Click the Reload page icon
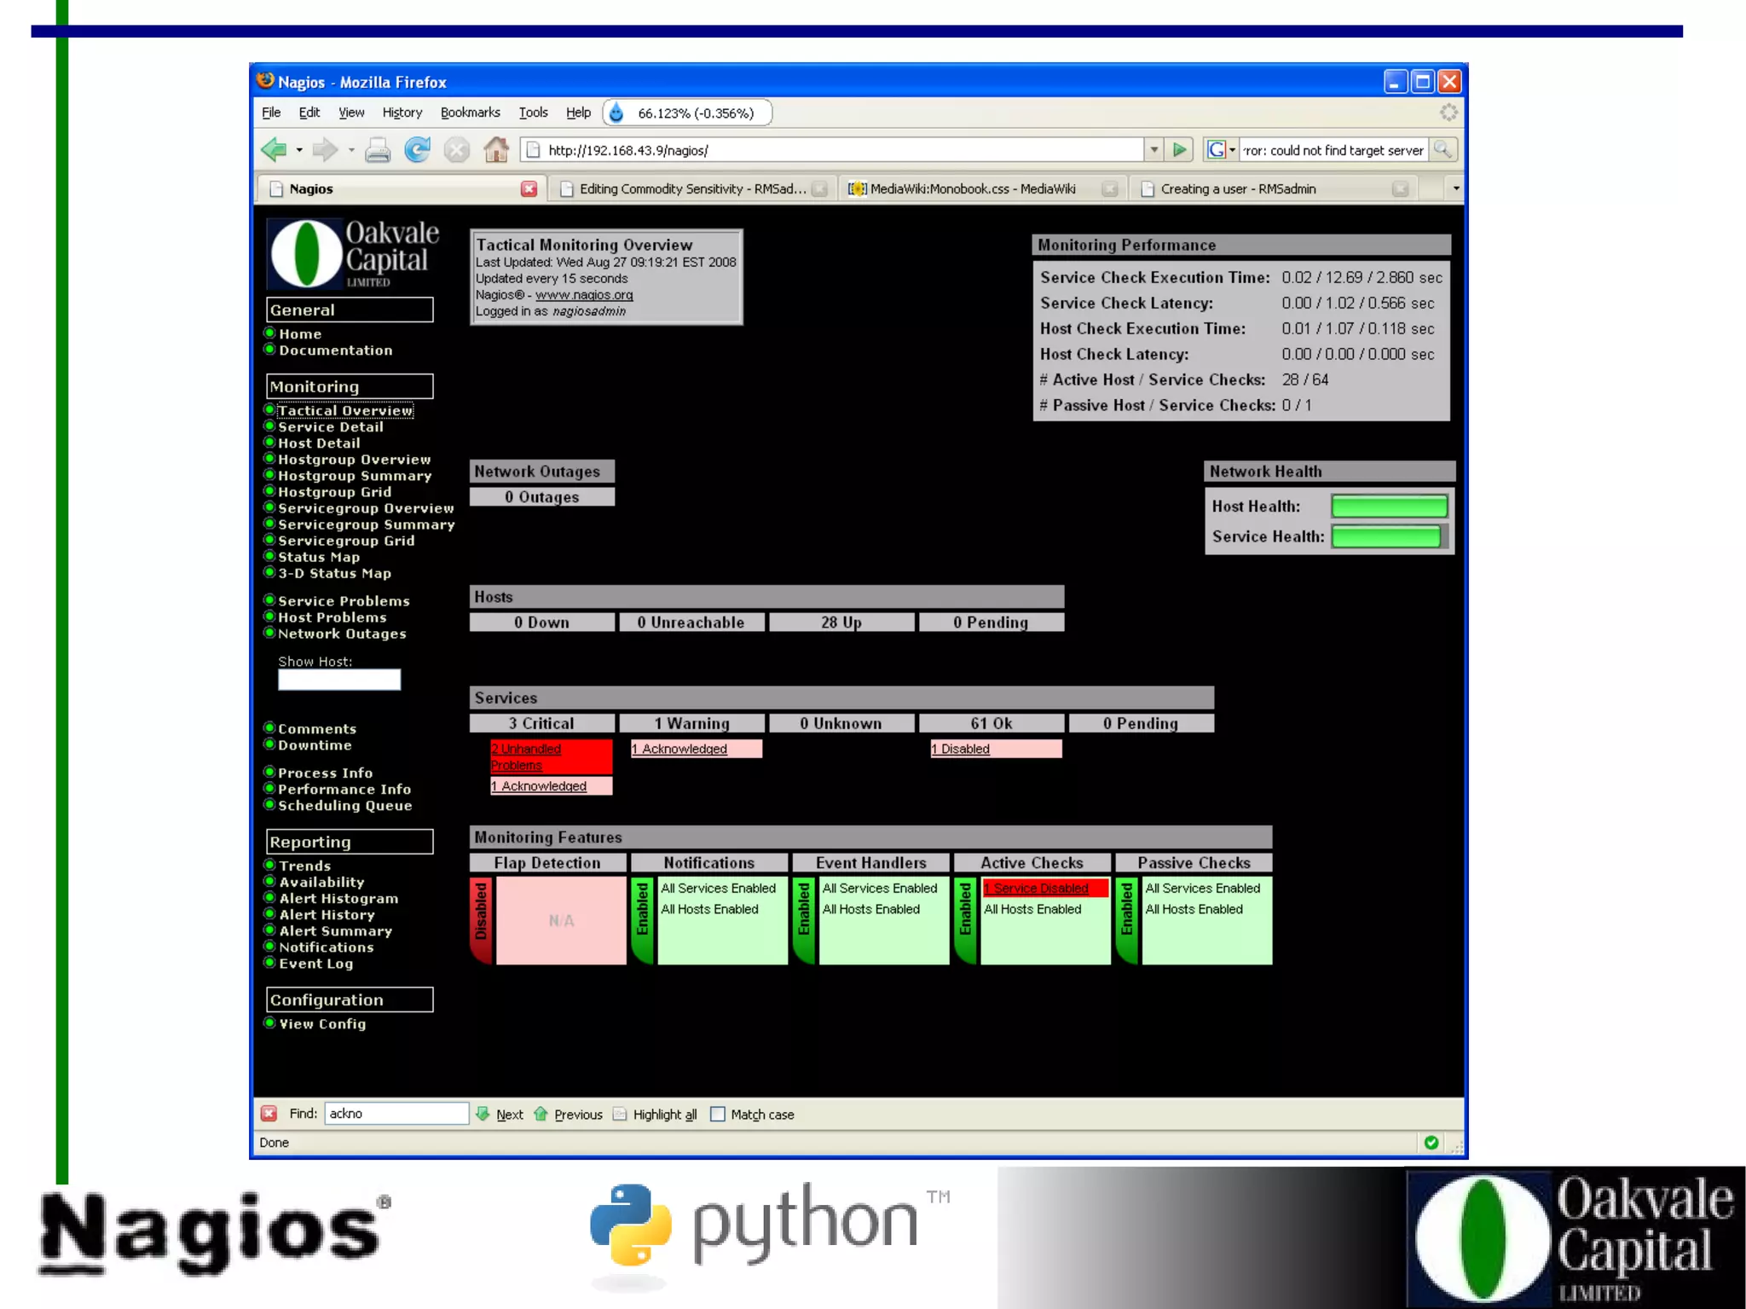 click(x=417, y=150)
